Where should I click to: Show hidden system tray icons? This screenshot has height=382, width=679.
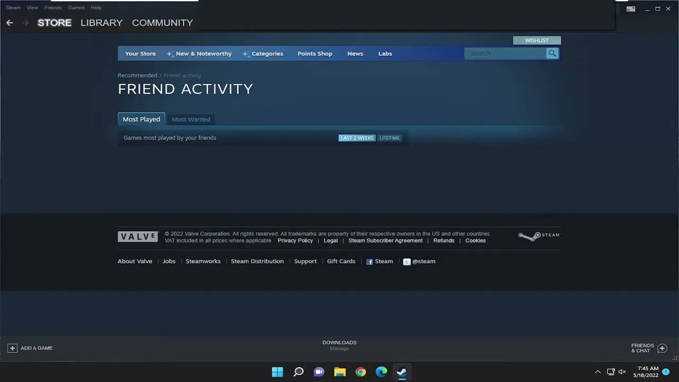pyautogui.click(x=597, y=371)
